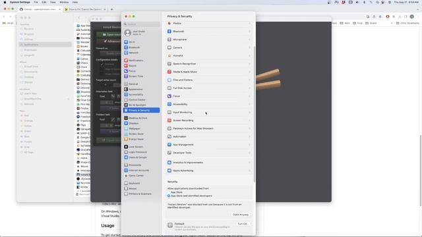Open Apple ID account row in sidebar

(141, 33)
